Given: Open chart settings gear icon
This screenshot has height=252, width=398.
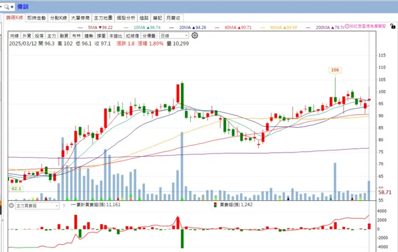Looking at the screenshot, I should pos(195,35).
